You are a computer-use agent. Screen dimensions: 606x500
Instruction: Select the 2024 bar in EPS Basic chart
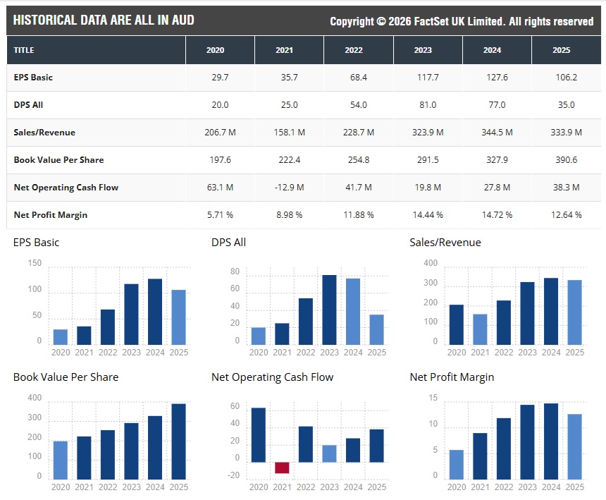(155, 311)
